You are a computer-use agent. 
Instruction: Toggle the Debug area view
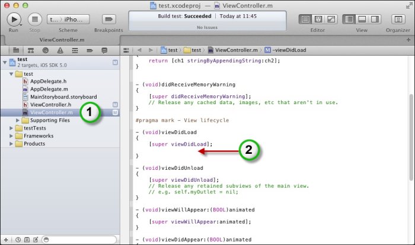click(362, 20)
